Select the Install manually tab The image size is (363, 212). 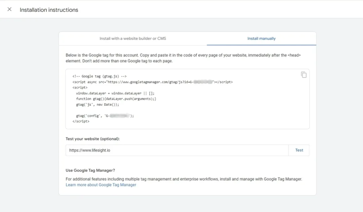pyautogui.click(x=261, y=38)
